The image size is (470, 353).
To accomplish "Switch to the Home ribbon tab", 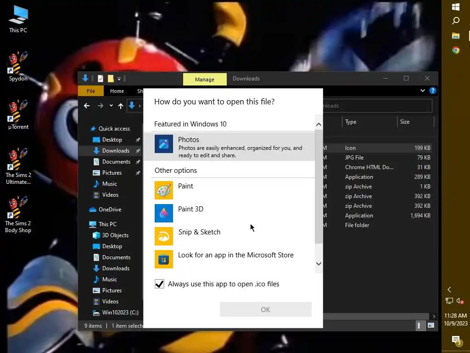I will pyautogui.click(x=117, y=91).
